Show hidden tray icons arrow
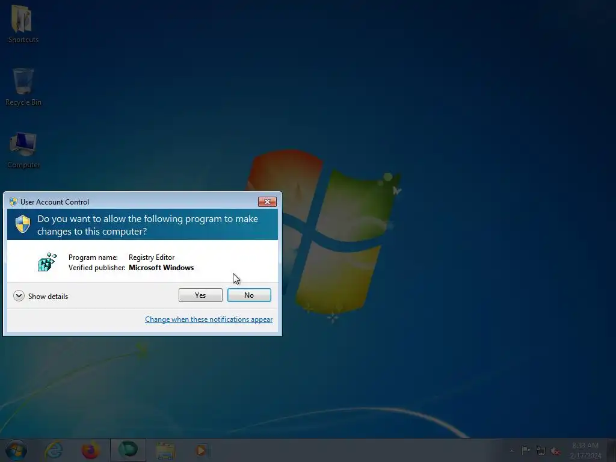 [x=511, y=451]
